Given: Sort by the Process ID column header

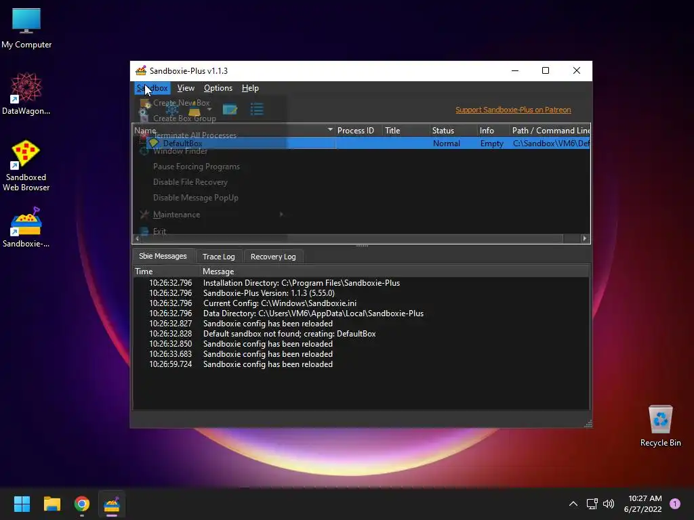Looking at the screenshot, I should (355, 131).
